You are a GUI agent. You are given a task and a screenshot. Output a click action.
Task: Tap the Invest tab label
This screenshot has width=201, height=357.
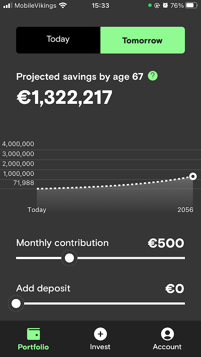point(100,347)
